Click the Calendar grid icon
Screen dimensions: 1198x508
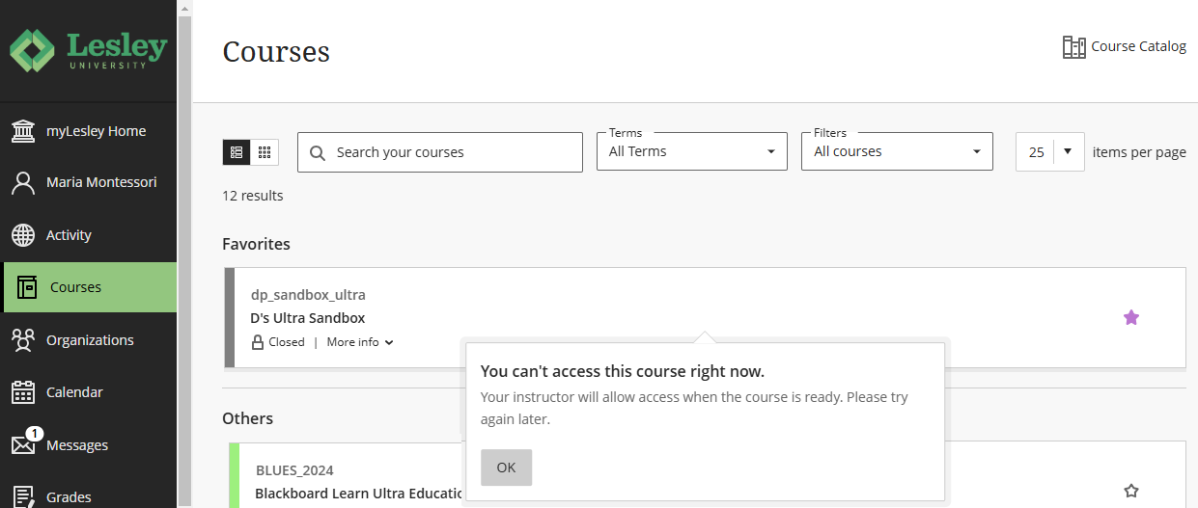23,392
